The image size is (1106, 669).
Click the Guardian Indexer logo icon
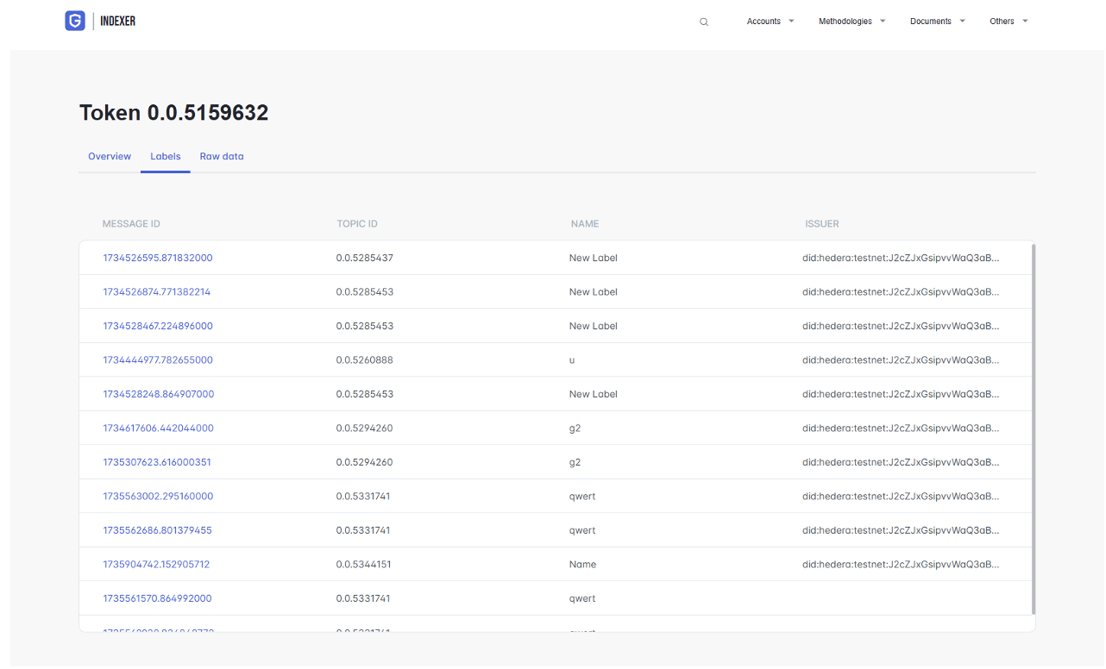pos(75,21)
